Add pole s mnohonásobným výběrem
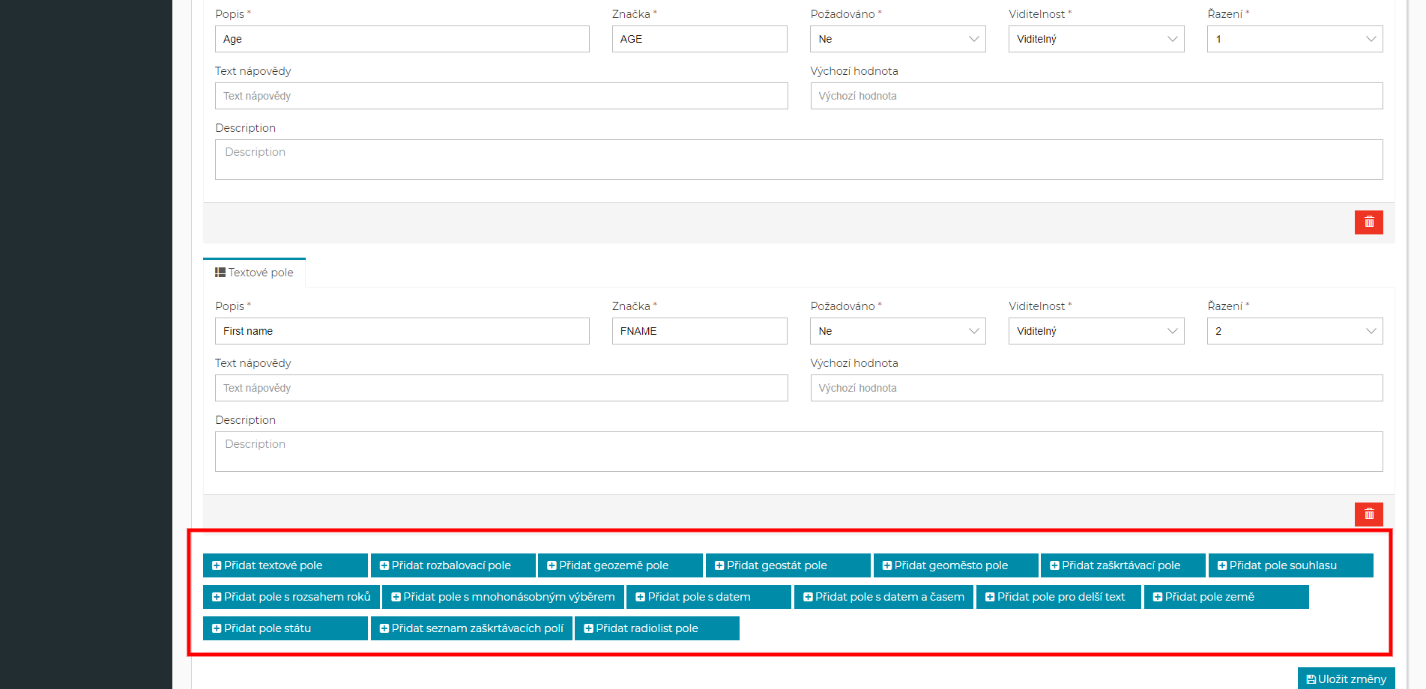This screenshot has height=689, width=1426. [504, 597]
